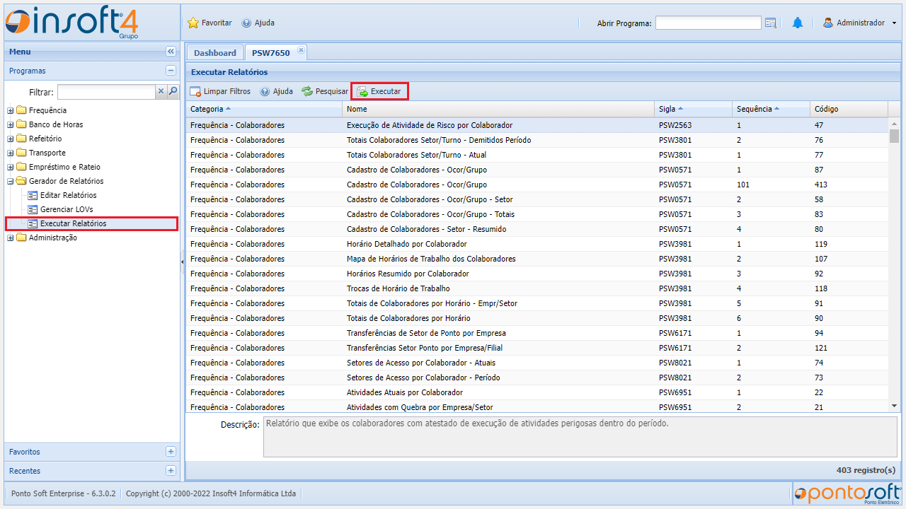Viewport: 906px width, 509px height.
Task: Open Editar Relatórios in tree
Action: pos(68,195)
